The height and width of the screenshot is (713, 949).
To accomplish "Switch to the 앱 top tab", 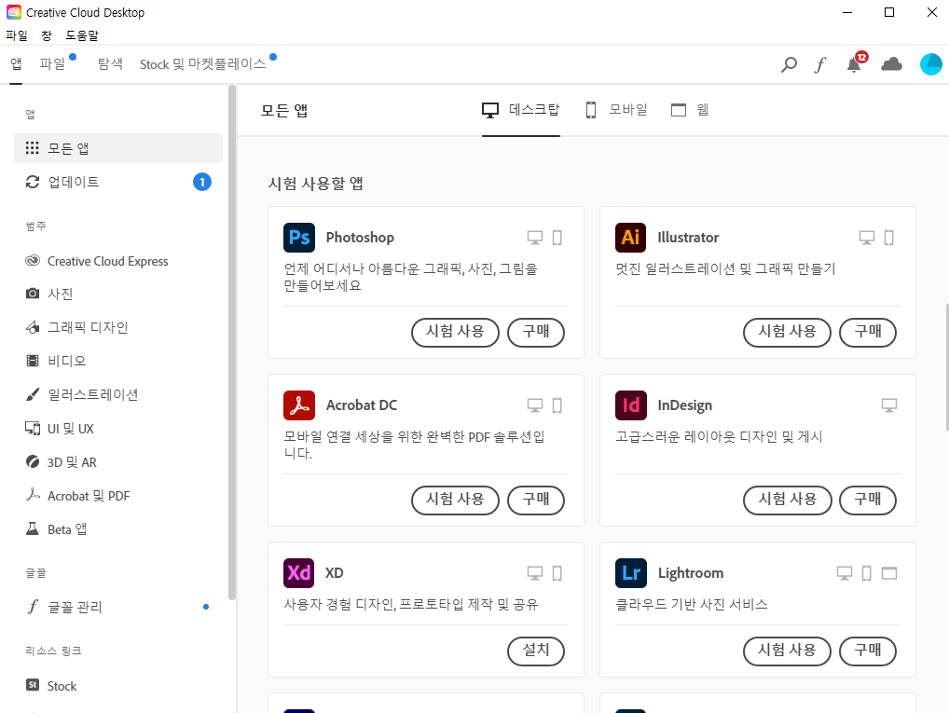I will 16,63.
